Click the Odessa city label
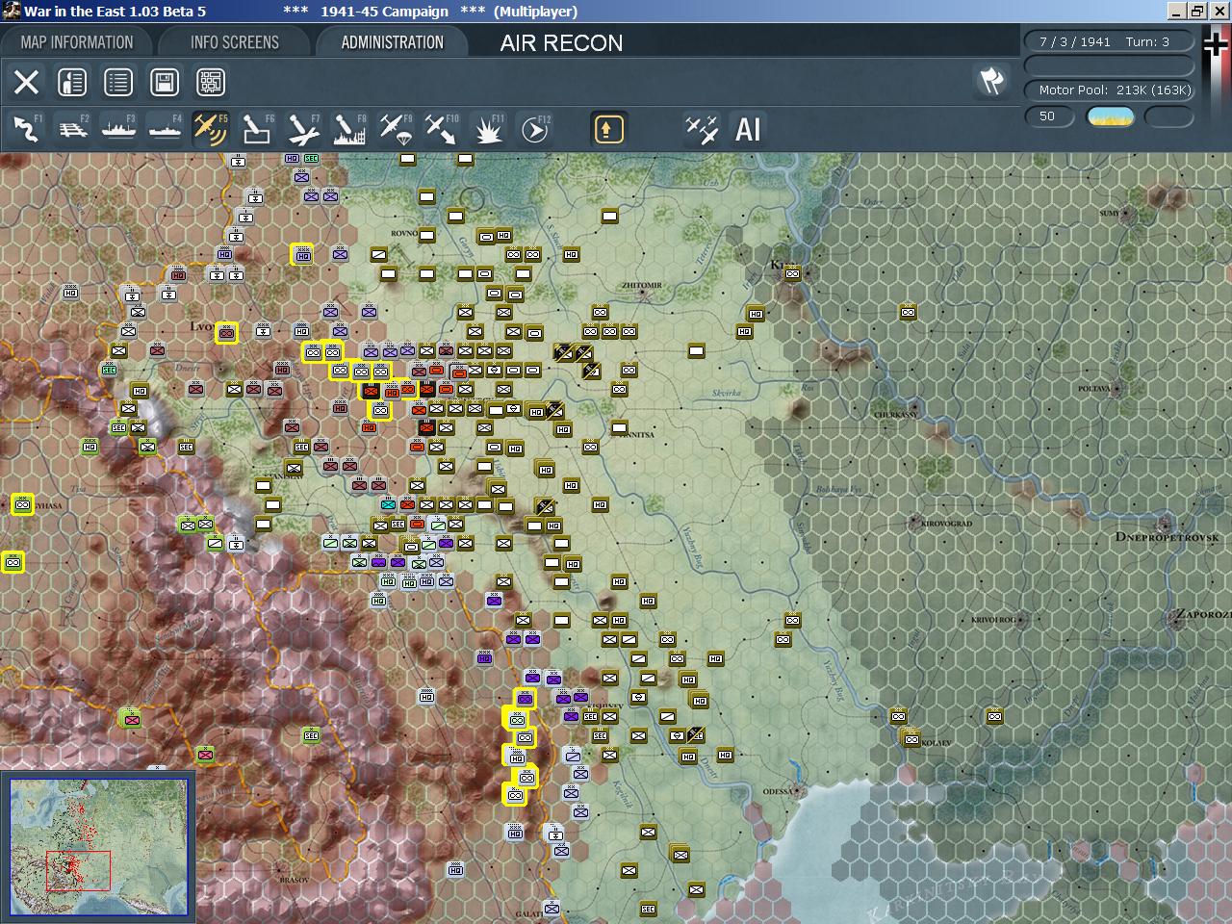1232x924 pixels. pos(777,791)
